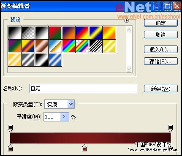
Task: Select the orange-yellow striped preset in third row
Action: 14,59
